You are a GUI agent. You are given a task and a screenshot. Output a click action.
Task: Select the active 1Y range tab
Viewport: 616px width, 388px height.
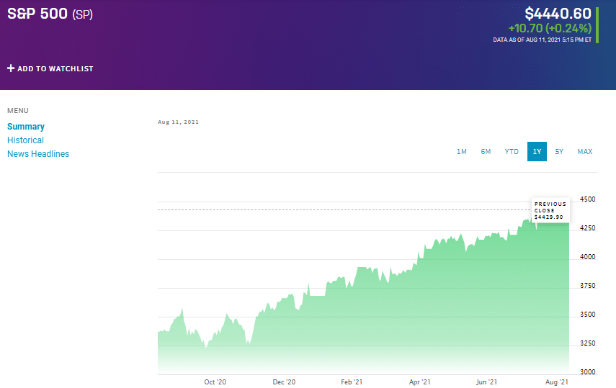[x=537, y=152]
